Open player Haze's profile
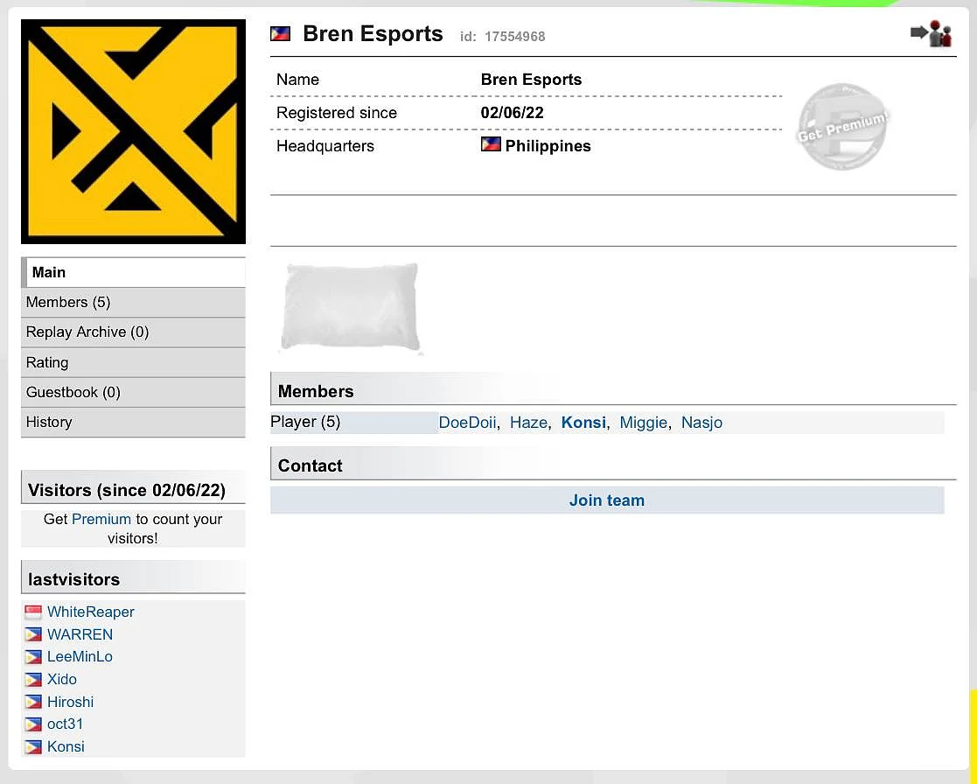 [528, 423]
